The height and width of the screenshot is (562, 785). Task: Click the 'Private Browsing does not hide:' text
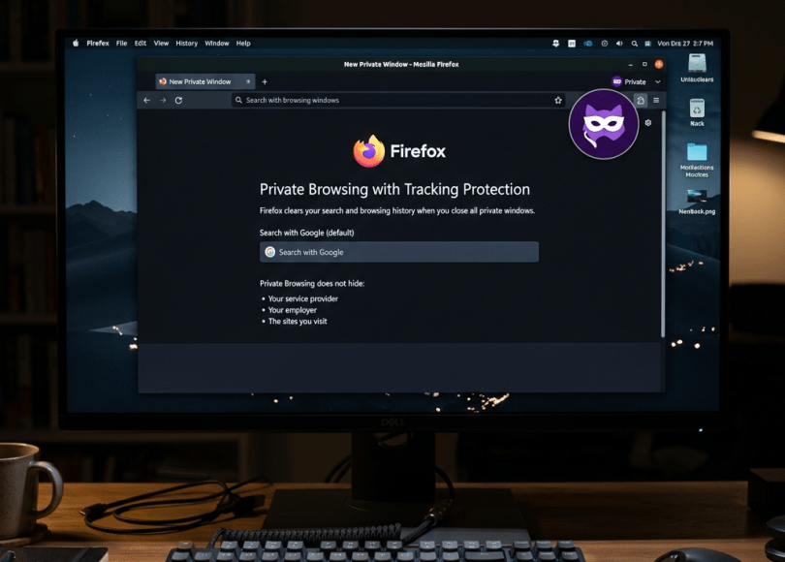coord(312,283)
